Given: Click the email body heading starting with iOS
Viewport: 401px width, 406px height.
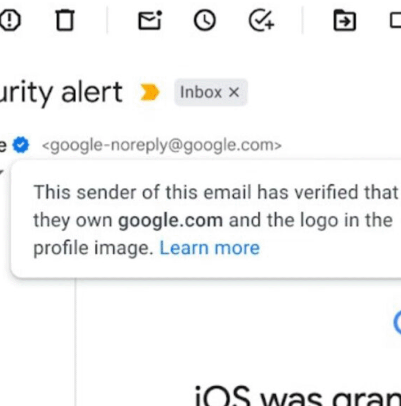Looking at the screenshot, I should click(x=297, y=396).
